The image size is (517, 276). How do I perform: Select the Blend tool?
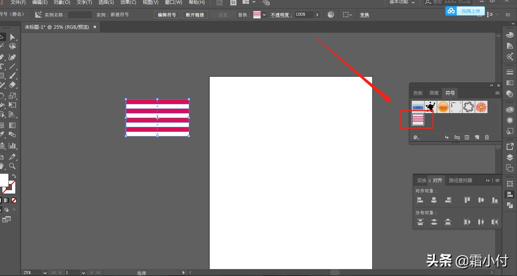(x=13, y=135)
